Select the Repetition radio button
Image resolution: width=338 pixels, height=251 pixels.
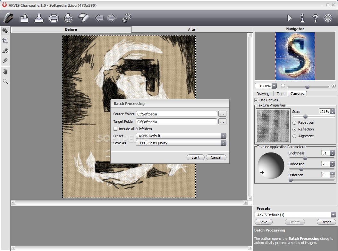click(x=294, y=123)
